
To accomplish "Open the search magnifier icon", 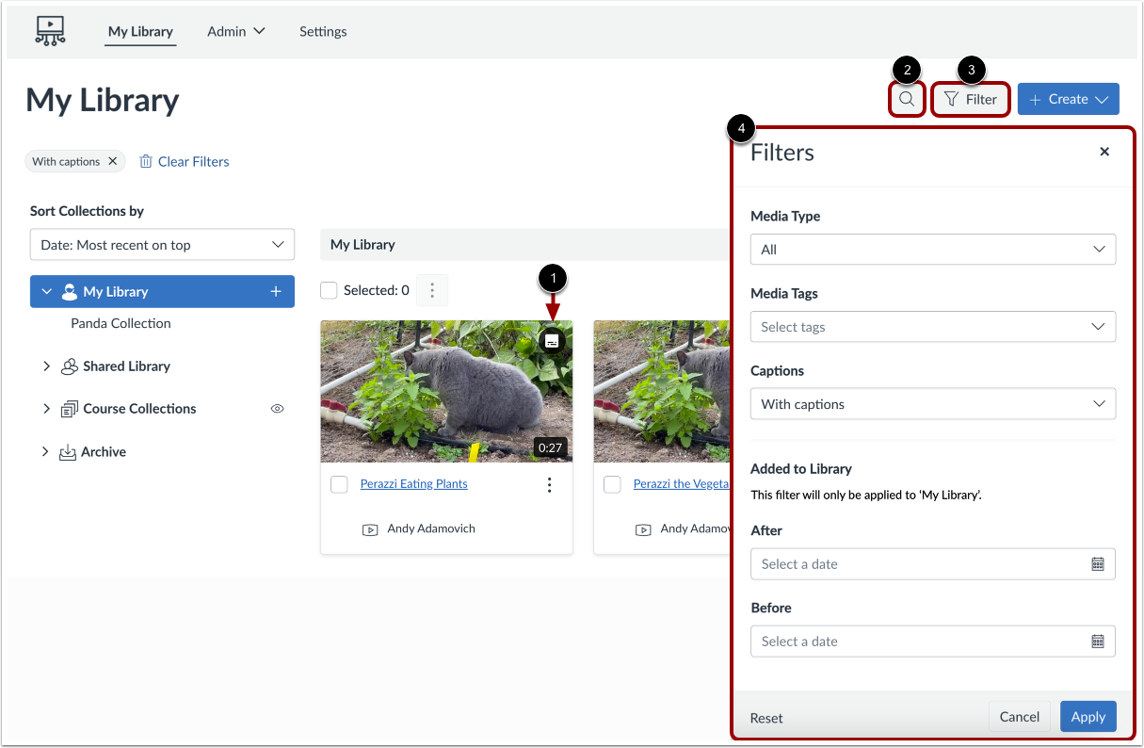I will (907, 99).
